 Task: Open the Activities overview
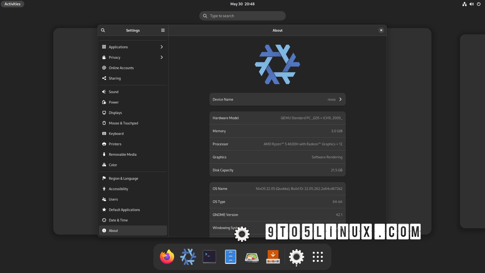(12, 4)
